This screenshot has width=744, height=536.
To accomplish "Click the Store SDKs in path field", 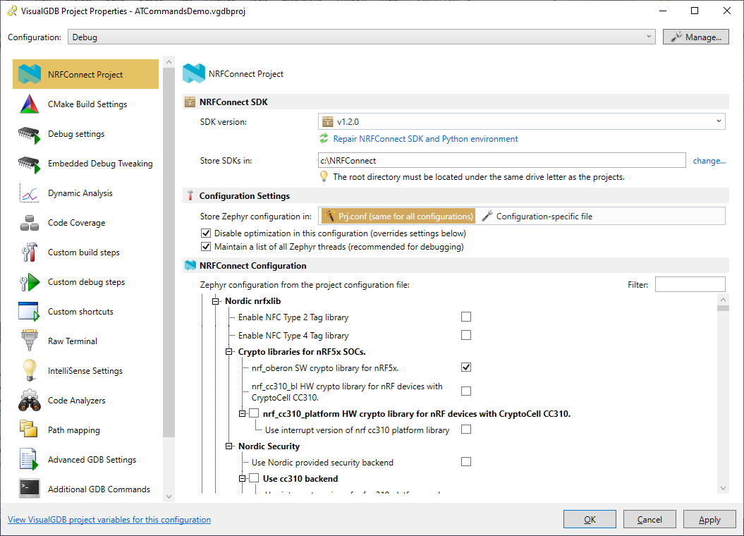I will tap(501, 160).
